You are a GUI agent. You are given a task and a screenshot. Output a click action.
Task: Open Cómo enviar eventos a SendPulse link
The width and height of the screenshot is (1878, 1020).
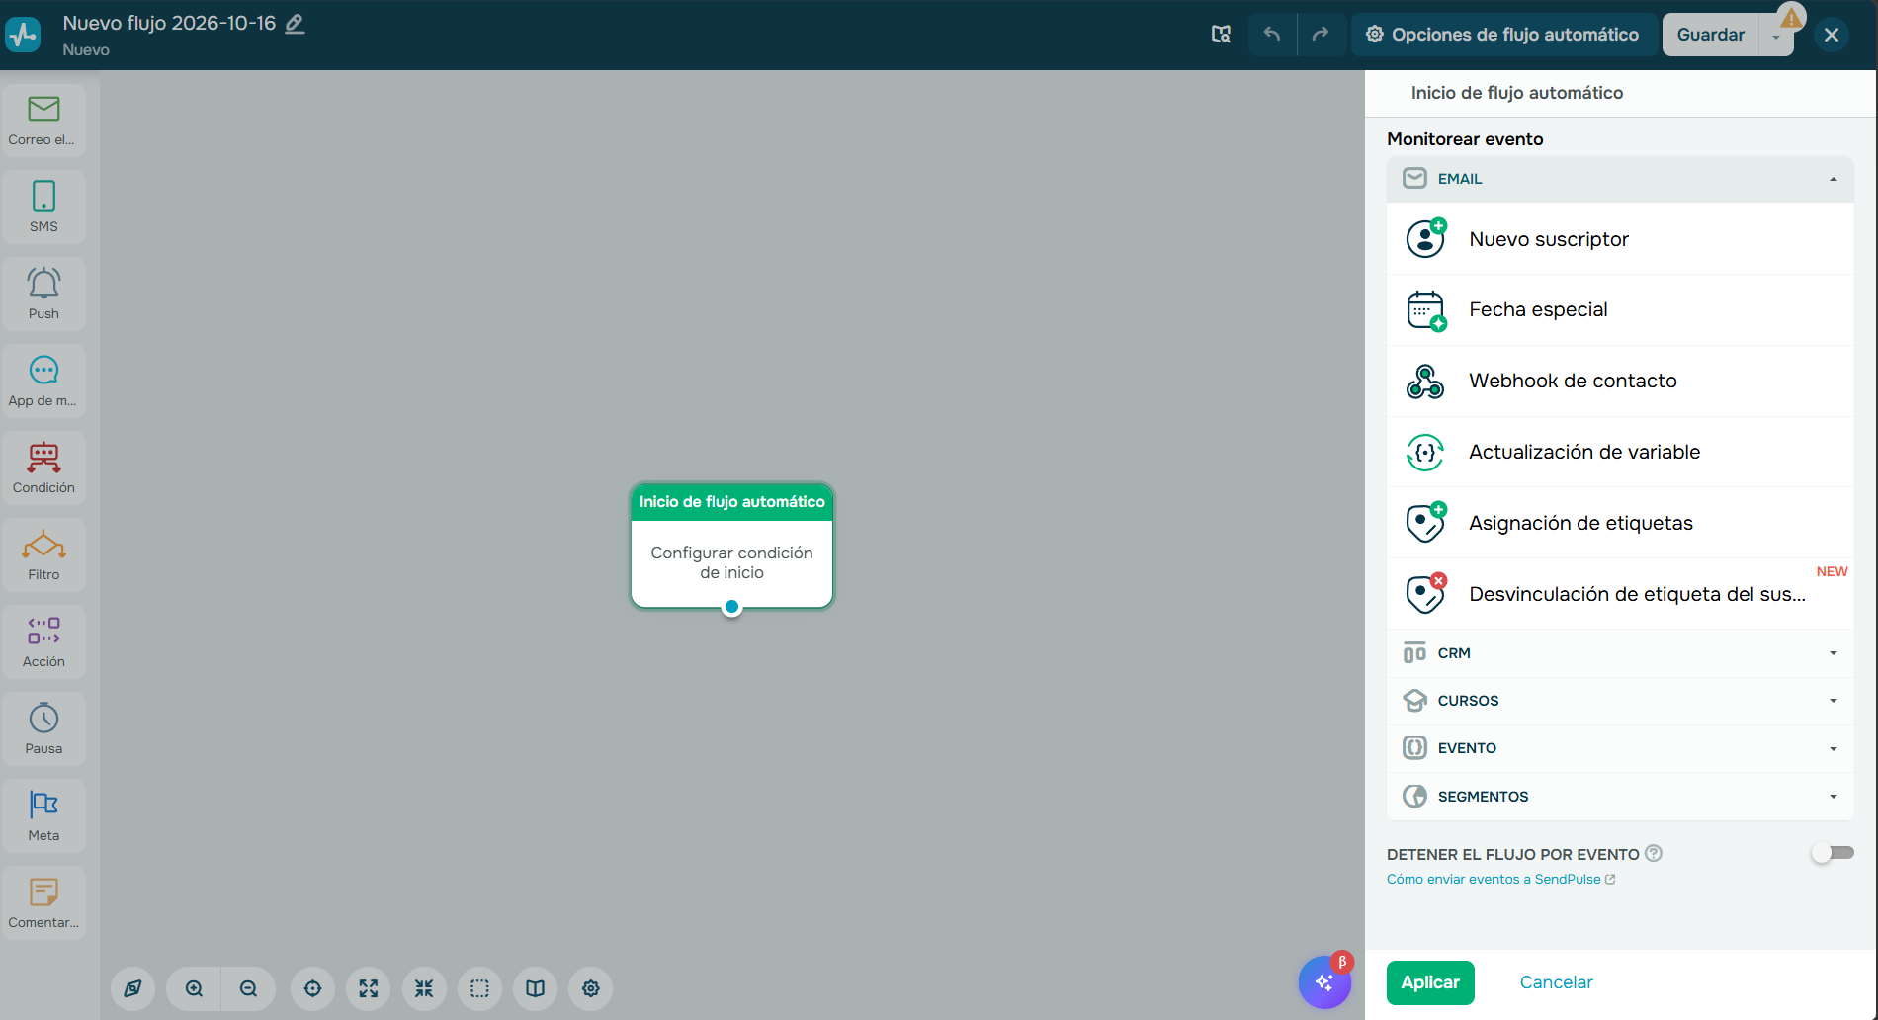pyautogui.click(x=1500, y=879)
